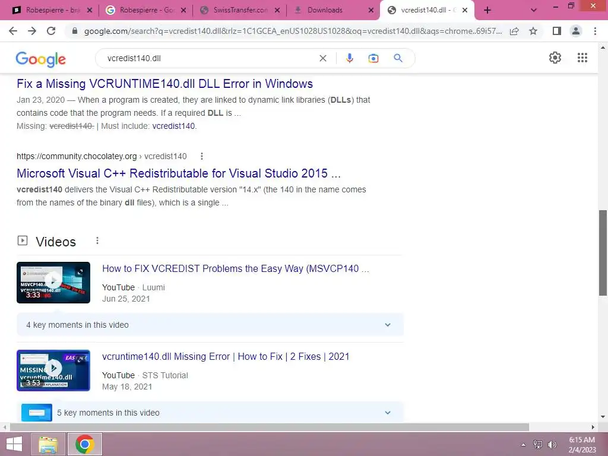Select the vcredist140.dll active tab

(427, 11)
